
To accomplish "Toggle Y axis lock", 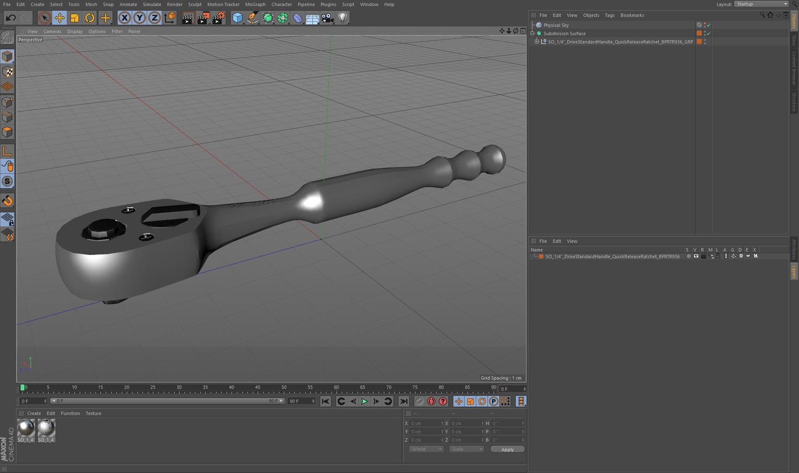I will [139, 18].
